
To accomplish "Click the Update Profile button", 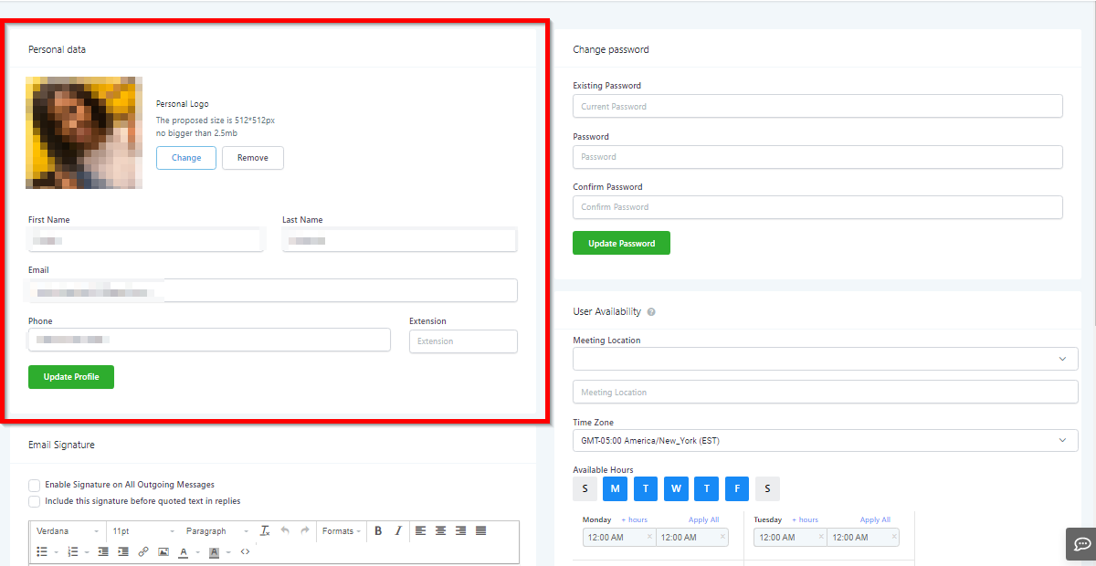I will pyautogui.click(x=71, y=377).
